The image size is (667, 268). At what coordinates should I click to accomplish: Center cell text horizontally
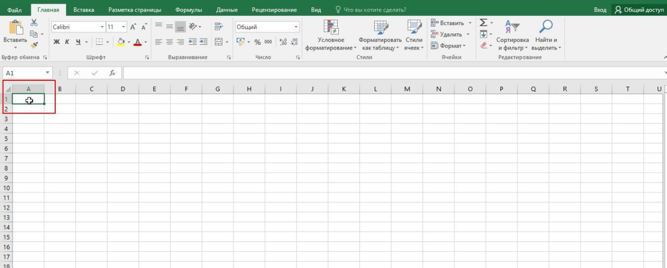click(x=169, y=42)
